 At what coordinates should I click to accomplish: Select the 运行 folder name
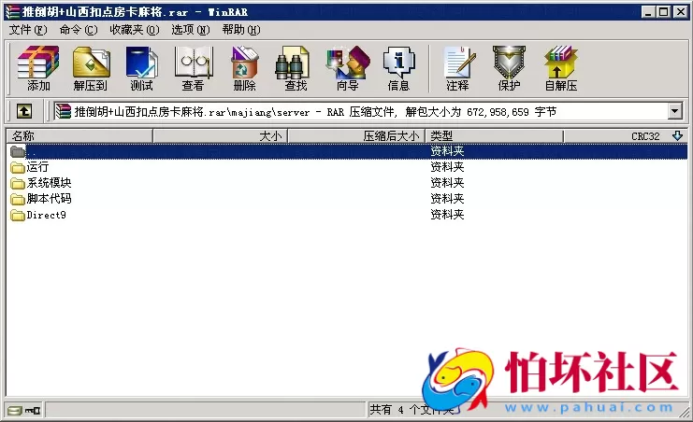(37, 167)
